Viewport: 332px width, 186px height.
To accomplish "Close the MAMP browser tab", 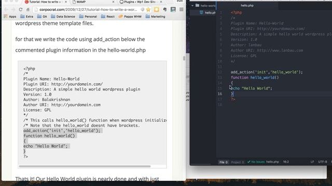I will coord(113,2).
